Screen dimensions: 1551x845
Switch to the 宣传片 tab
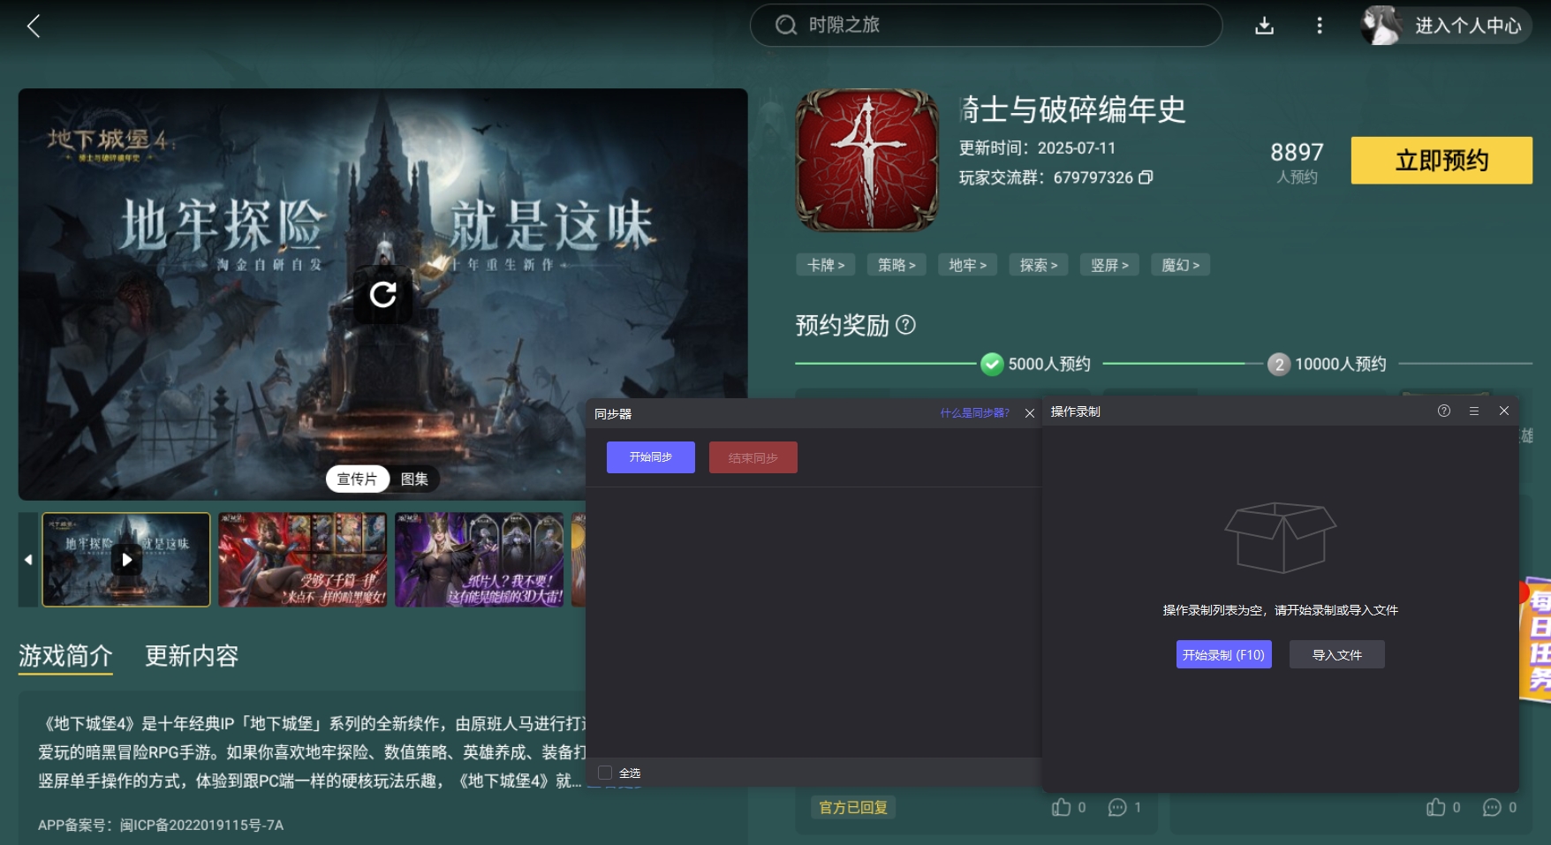(x=357, y=479)
